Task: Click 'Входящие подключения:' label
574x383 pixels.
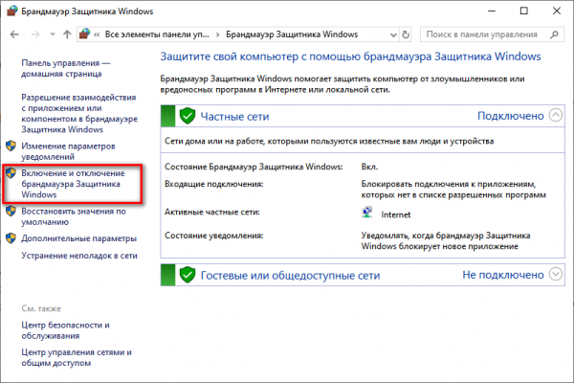Action: point(213,184)
